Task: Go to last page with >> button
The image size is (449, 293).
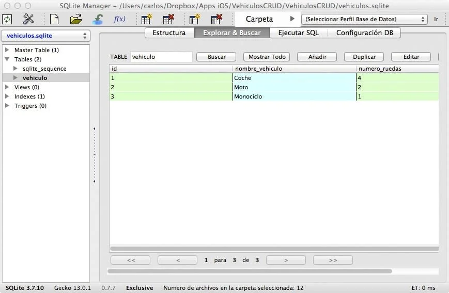Action: [333, 260]
